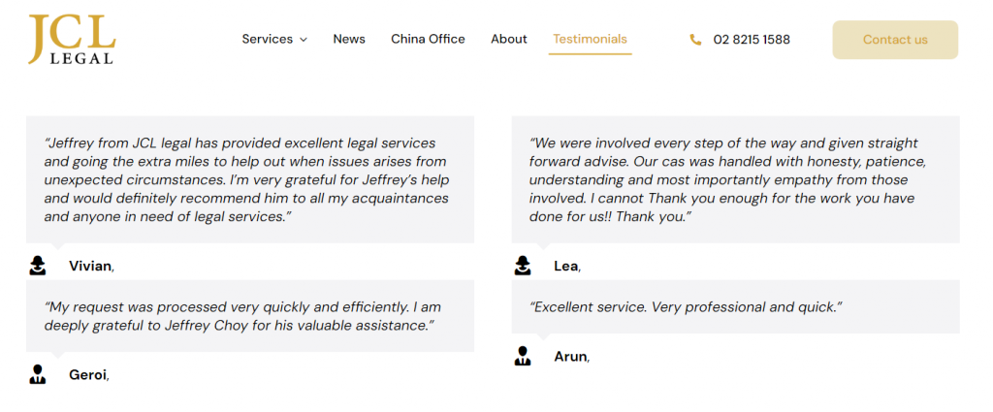Image resolution: width=993 pixels, height=412 pixels.
Task: Go to the News page
Action: click(349, 40)
